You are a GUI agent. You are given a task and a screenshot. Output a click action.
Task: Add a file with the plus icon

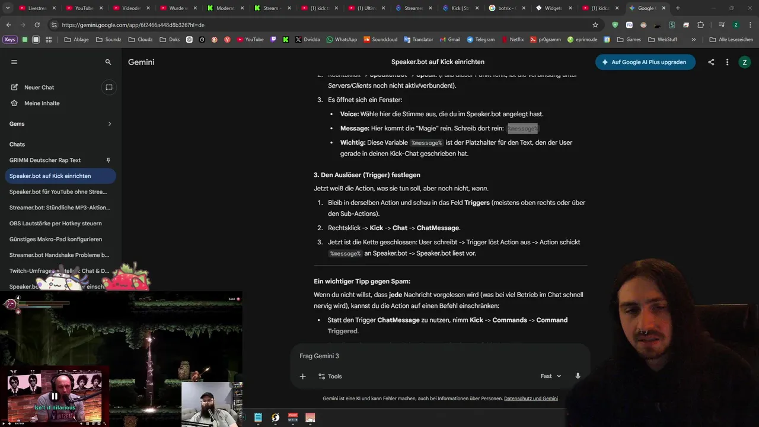point(302,376)
